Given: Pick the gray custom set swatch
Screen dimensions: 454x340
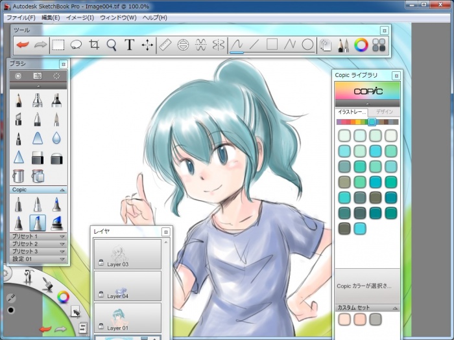Looking at the screenshot, I should click(x=376, y=319).
